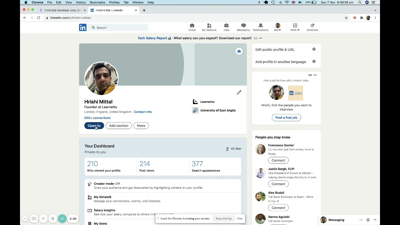This screenshot has height=225, width=400.
Task: Open My Network nav icon
Action: tap(209, 27)
